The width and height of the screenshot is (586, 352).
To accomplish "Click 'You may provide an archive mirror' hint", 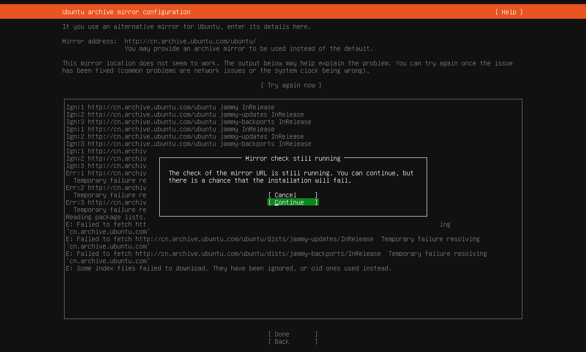I will 249,49.
